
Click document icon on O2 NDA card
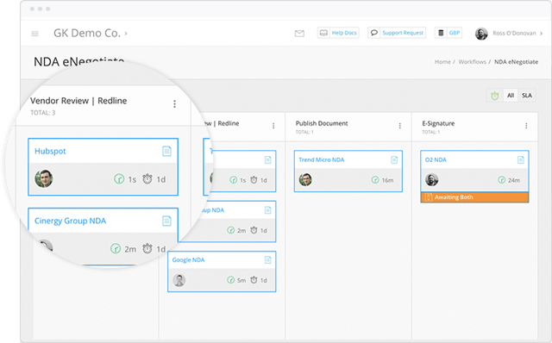pos(520,160)
